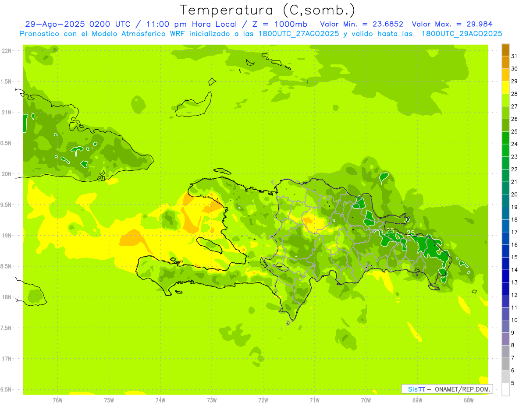
Task: Pick the lime swatch between 27 and 28
Action: (505, 100)
